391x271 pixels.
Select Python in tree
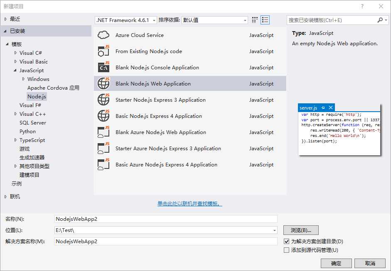point(27,131)
